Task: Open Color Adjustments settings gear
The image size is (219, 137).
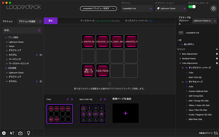Action: coord(217,63)
